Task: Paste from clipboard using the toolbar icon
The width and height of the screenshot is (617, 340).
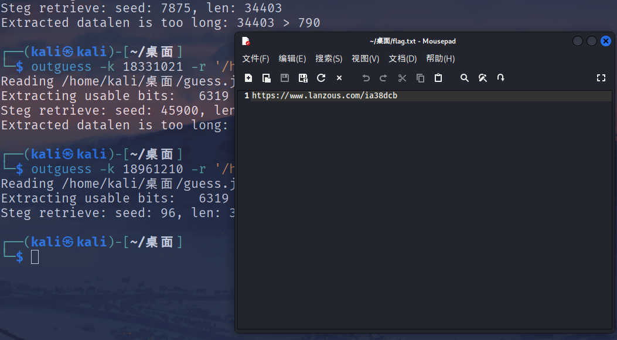Action: point(438,78)
